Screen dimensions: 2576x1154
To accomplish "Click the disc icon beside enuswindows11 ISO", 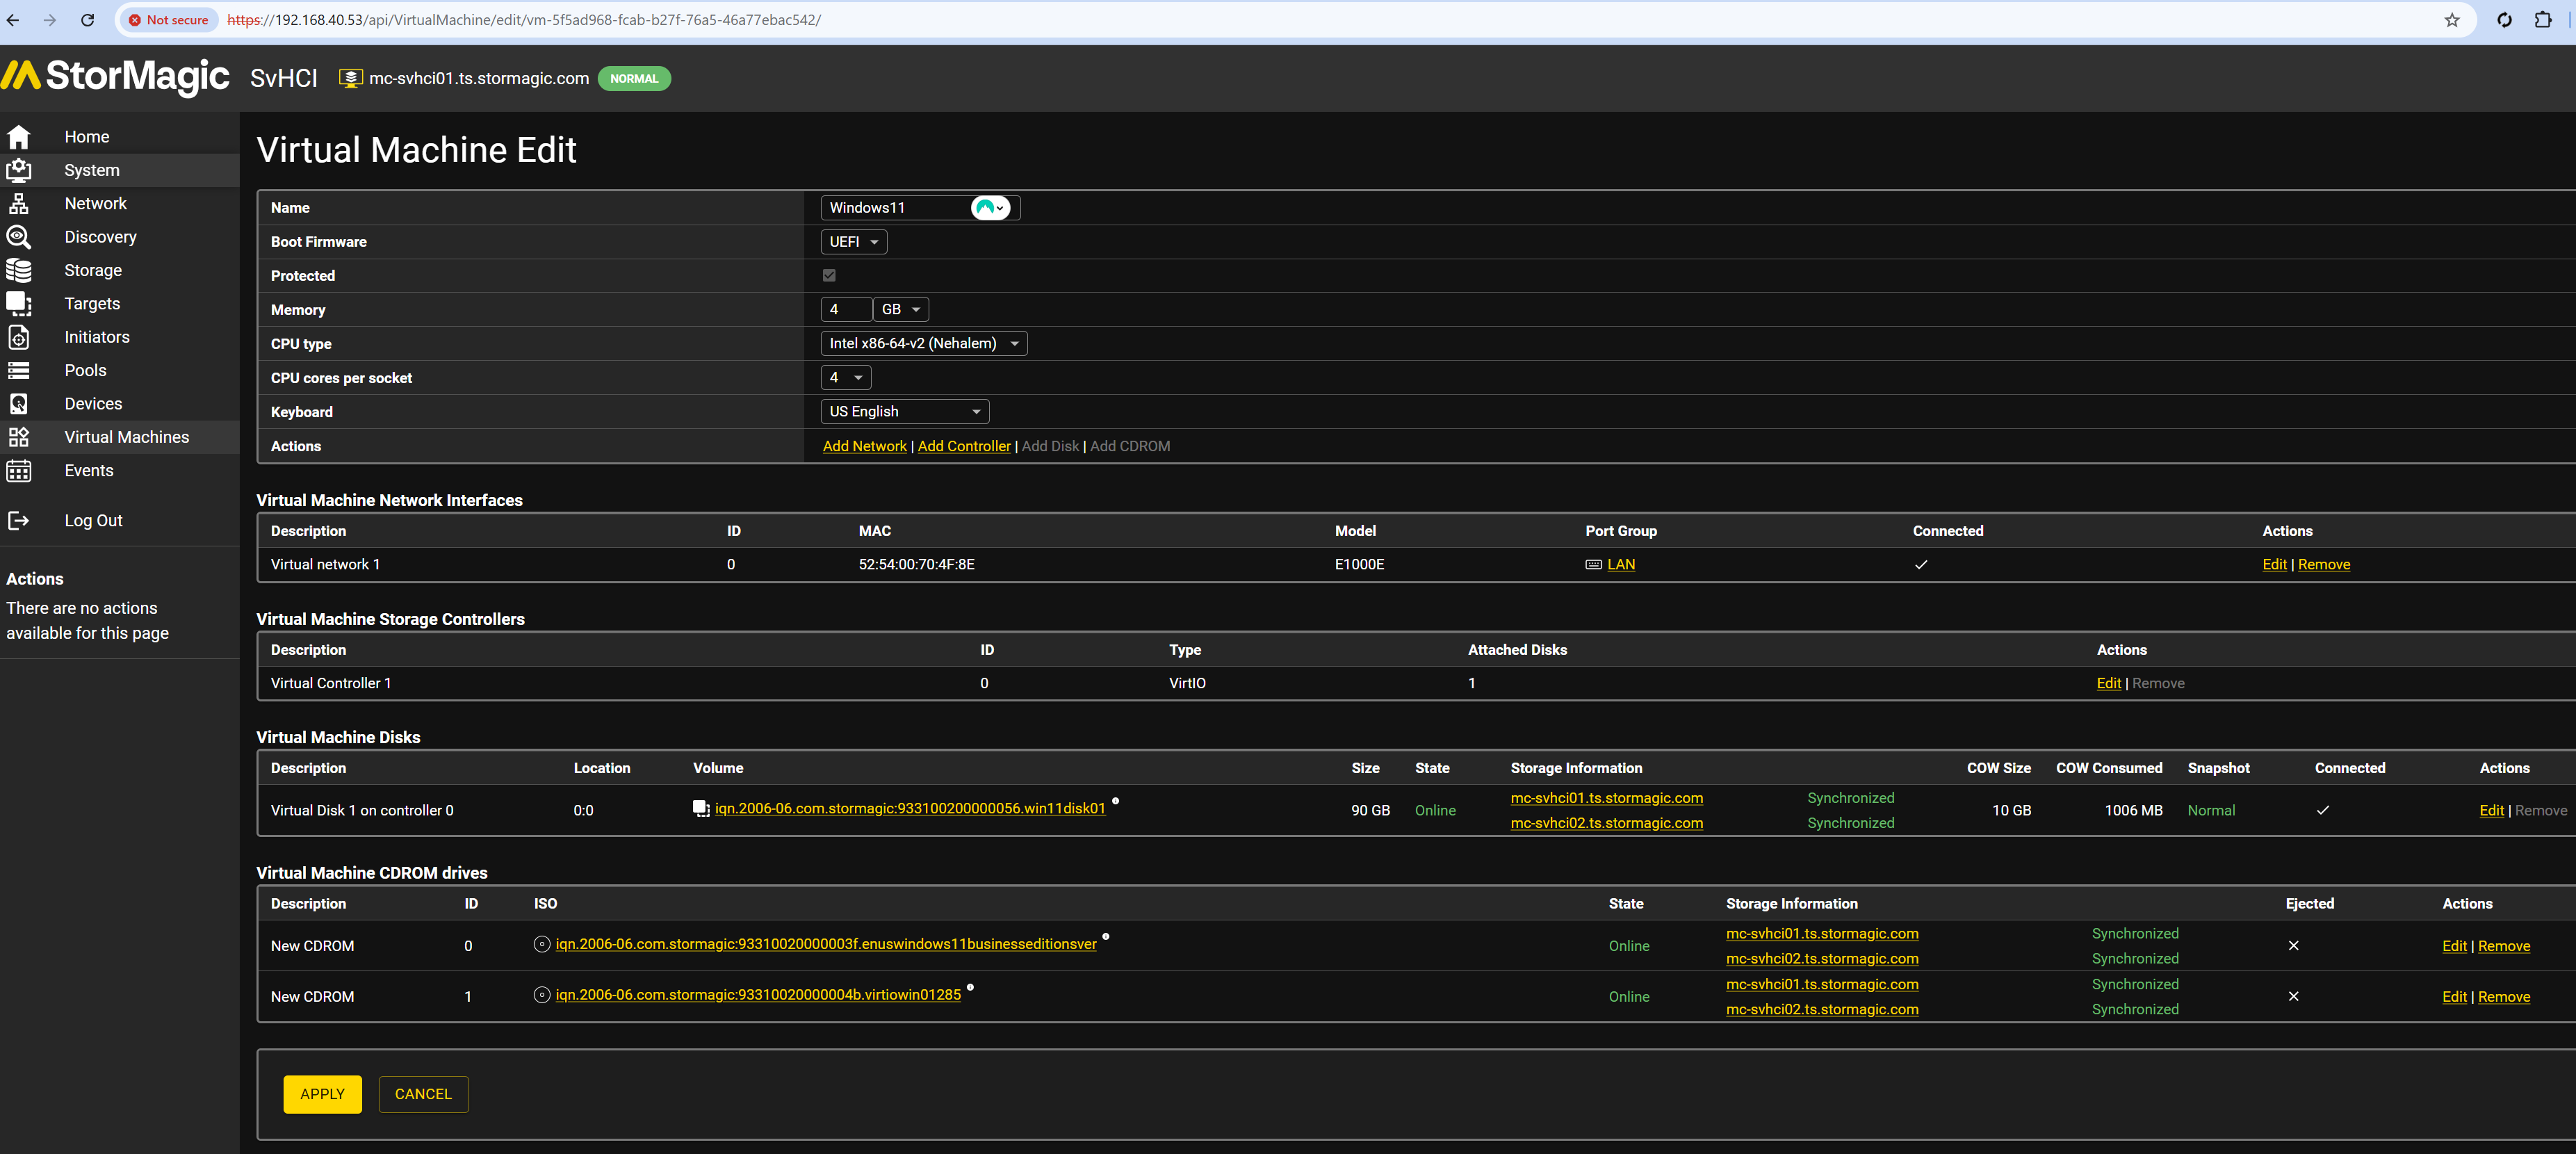I will click(542, 944).
